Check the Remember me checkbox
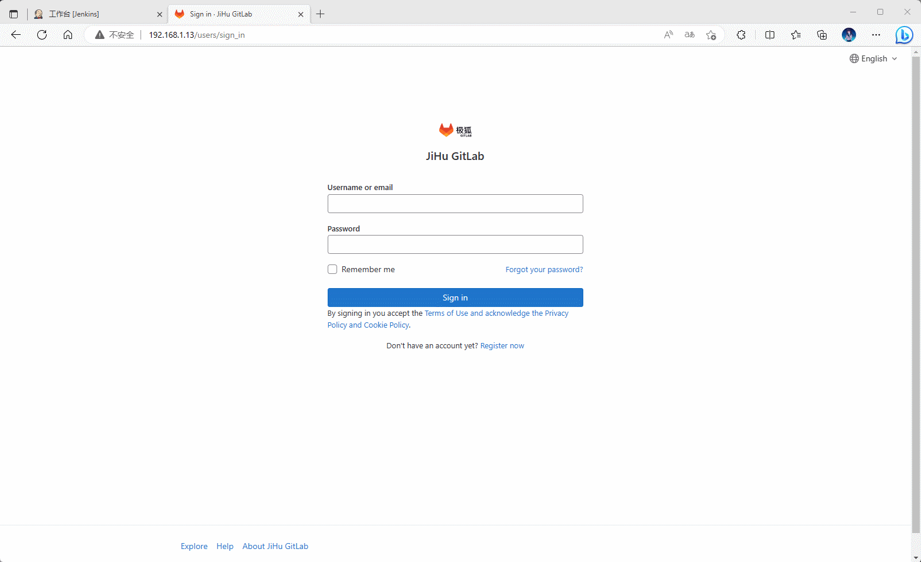The width and height of the screenshot is (921, 562). tap(332, 269)
